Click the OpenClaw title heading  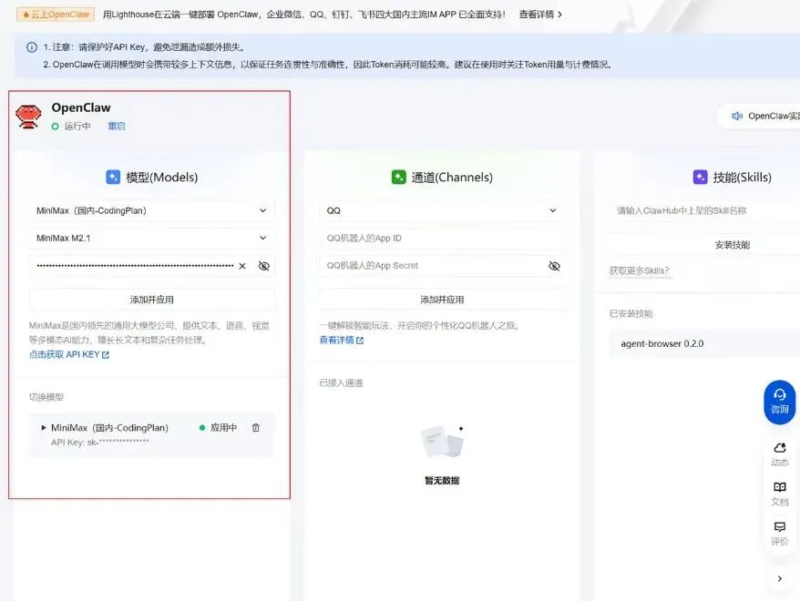tap(81, 107)
